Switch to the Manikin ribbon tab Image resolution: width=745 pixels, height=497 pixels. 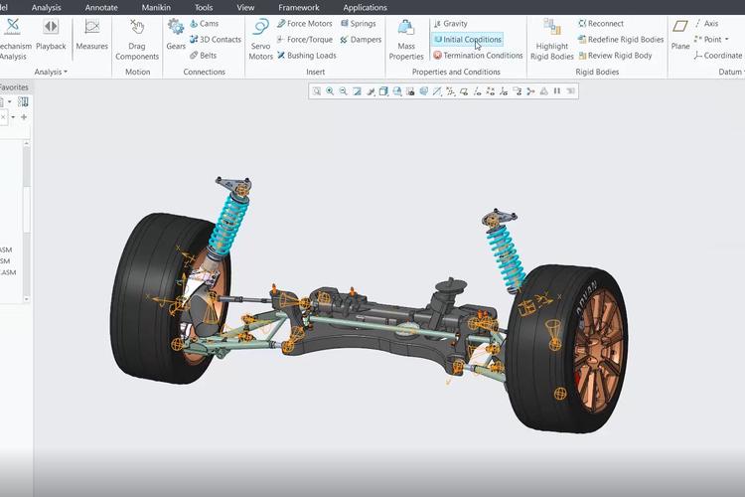pyautogui.click(x=155, y=7)
